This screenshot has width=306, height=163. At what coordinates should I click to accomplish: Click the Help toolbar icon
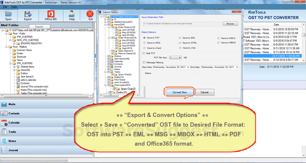72,14
